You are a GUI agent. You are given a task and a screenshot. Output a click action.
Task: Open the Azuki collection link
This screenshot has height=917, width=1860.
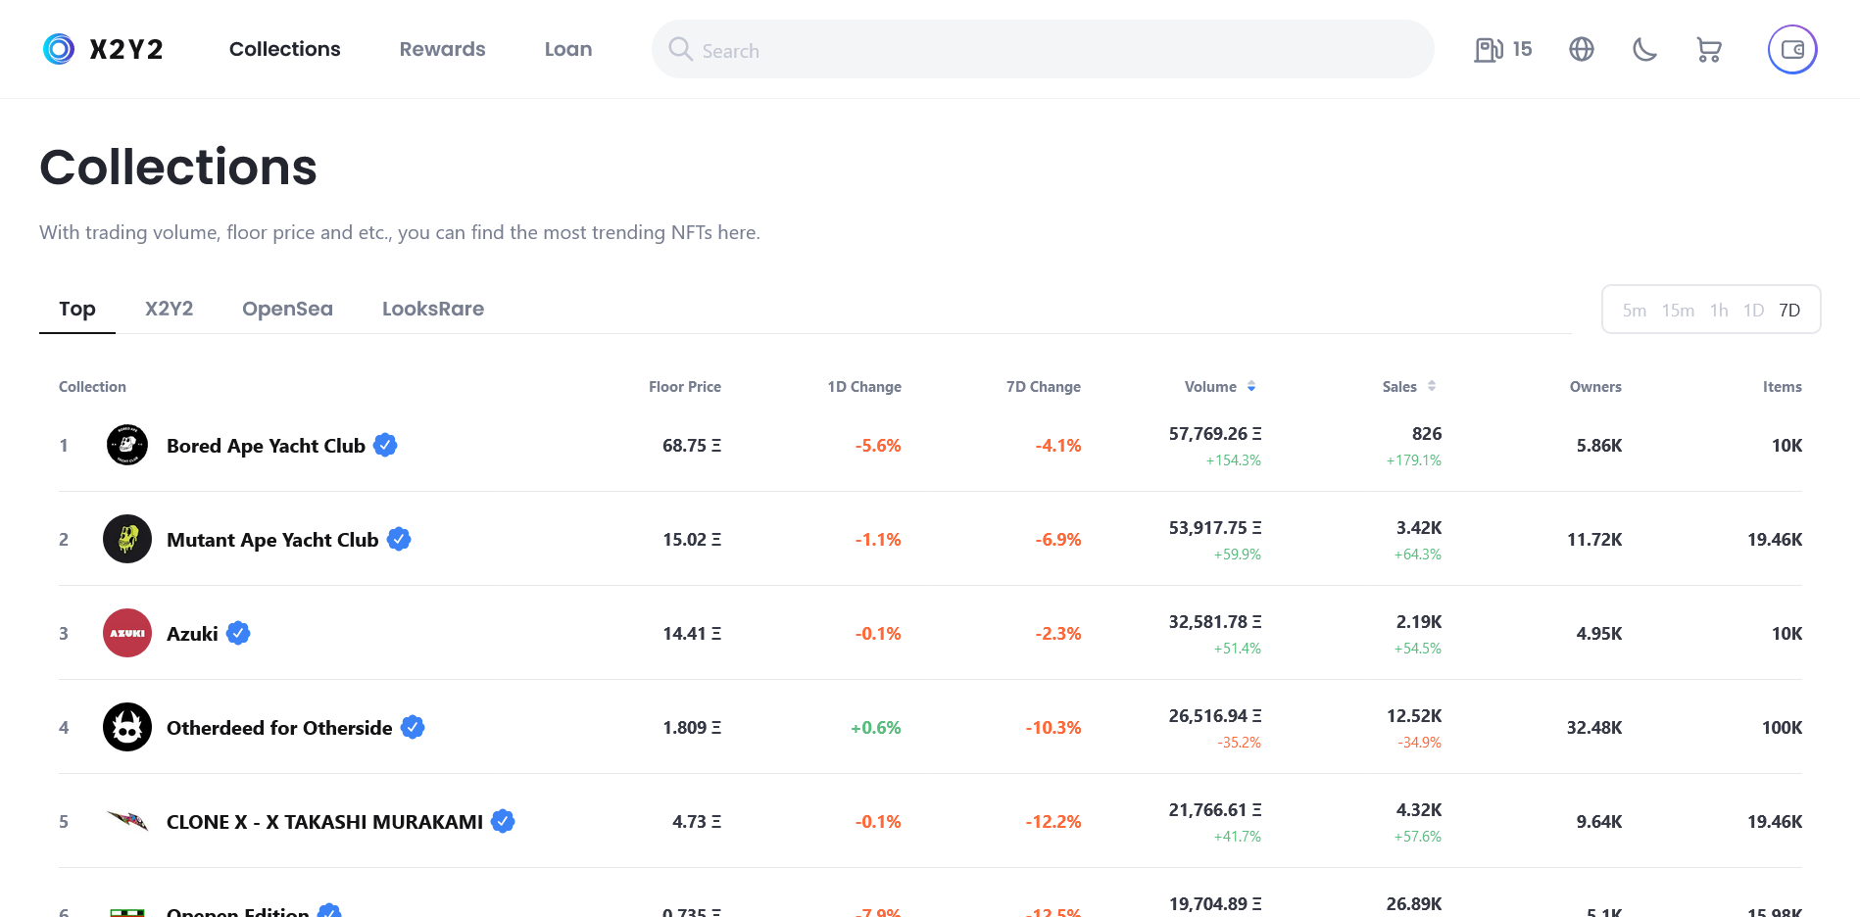(192, 634)
